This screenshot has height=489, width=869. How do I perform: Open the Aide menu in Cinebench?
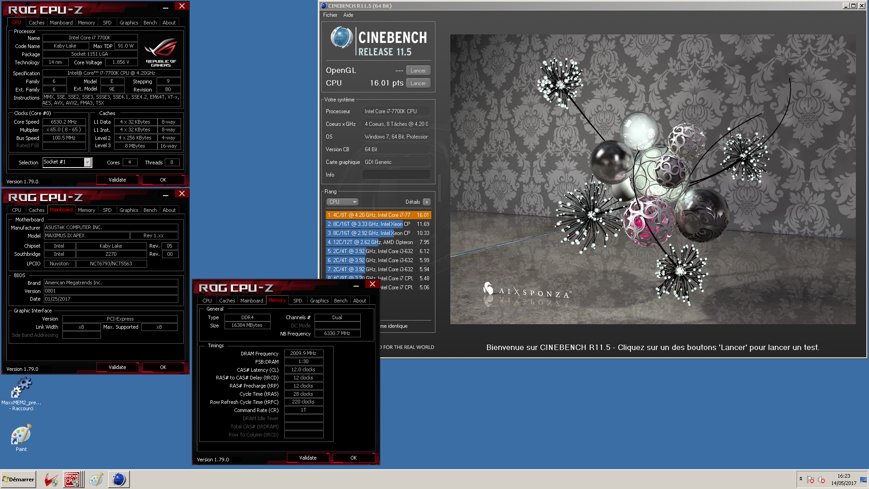coord(348,15)
